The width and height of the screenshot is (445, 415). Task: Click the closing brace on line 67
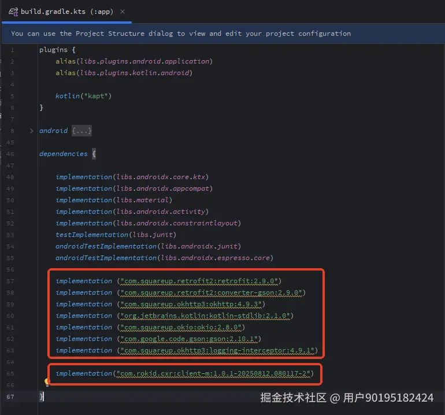42,397
